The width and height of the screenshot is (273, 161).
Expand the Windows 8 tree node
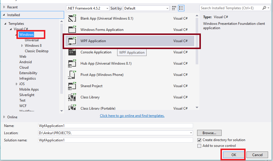(22, 46)
